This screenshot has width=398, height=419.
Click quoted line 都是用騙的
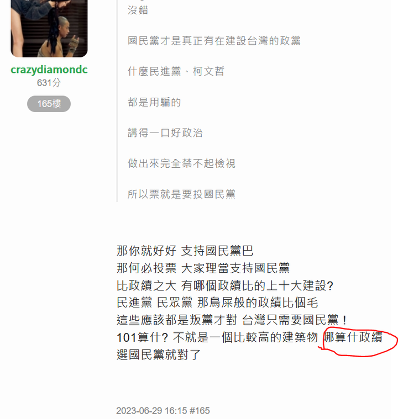pos(154,102)
